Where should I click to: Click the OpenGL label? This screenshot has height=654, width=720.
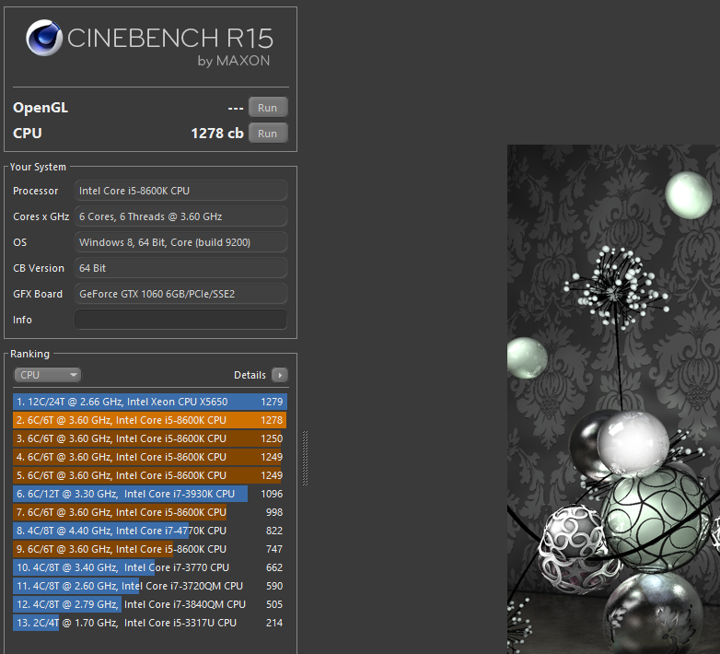41,108
